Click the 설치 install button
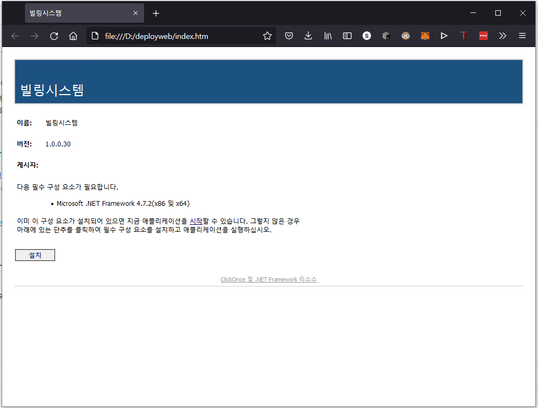The width and height of the screenshot is (538, 408). click(x=35, y=255)
